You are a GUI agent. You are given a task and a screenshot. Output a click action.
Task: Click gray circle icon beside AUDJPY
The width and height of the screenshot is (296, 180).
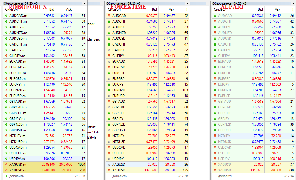[109, 27]
